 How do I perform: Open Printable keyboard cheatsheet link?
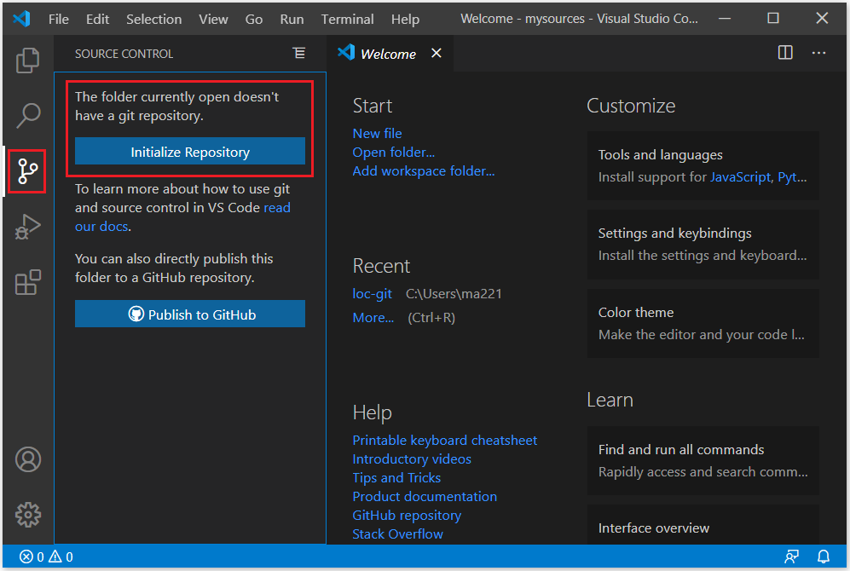444,440
